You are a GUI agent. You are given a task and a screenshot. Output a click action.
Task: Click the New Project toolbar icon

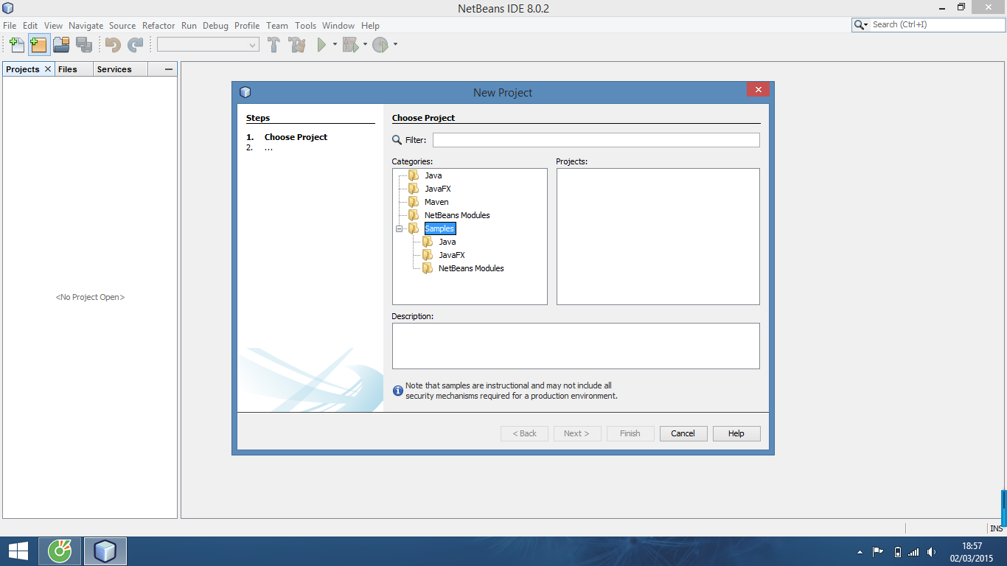[x=38, y=44]
